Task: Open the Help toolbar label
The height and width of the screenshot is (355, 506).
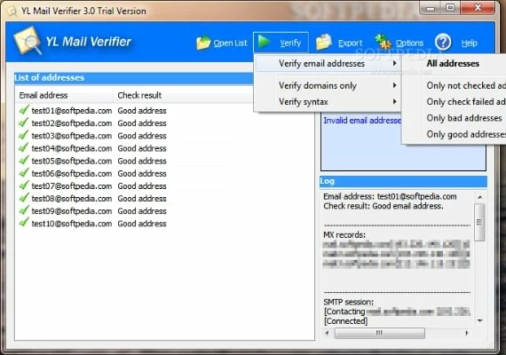Action: [470, 43]
